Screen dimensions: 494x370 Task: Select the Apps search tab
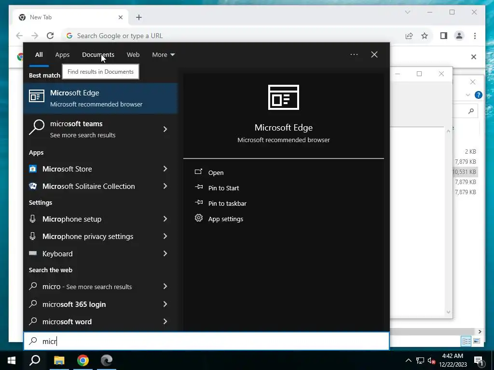(x=62, y=54)
